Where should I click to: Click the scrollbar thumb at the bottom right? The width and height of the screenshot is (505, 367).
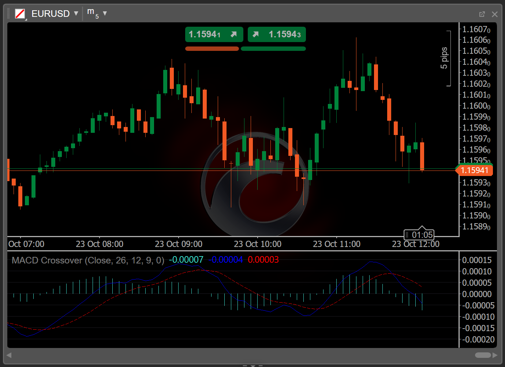(483, 355)
